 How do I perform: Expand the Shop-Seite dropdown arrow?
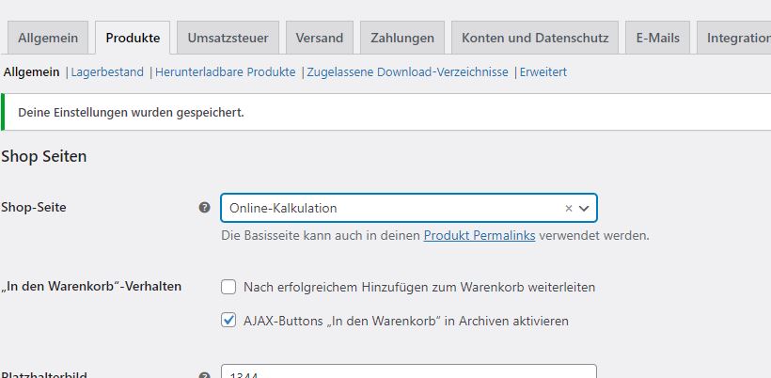click(584, 208)
